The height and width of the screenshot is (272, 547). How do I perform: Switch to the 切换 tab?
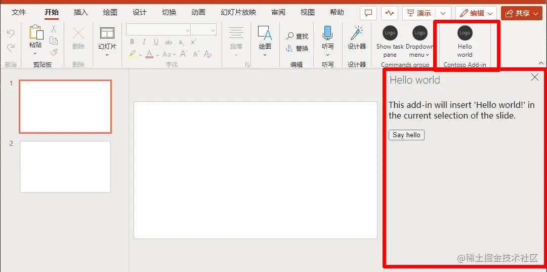(169, 13)
